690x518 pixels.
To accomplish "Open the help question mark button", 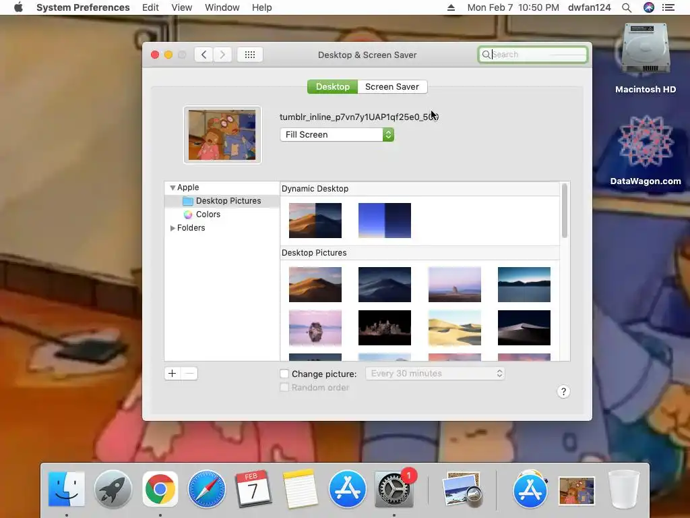I will (x=563, y=392).
